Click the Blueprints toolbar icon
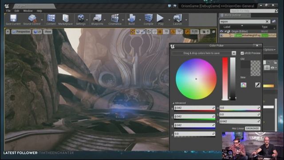The image size is (284, 160). (97, 20)
